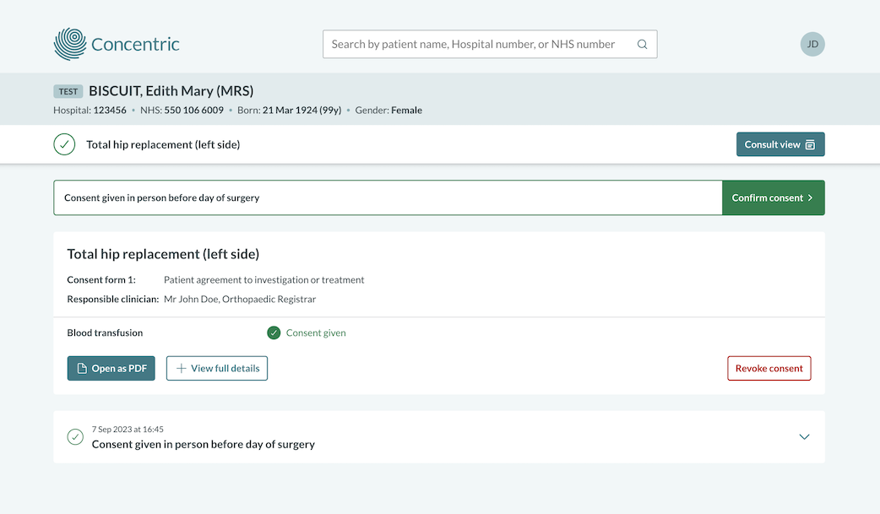Open consent form as PDF
This screenshot has height=514, width=880.
click(111, 369)
